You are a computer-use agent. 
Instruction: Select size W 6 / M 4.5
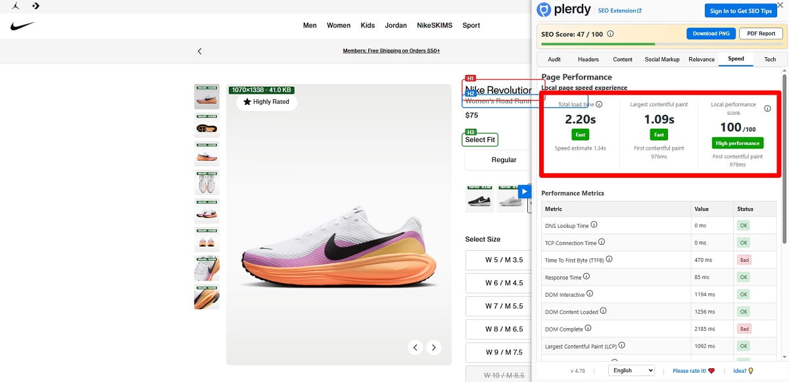(498, 283)
